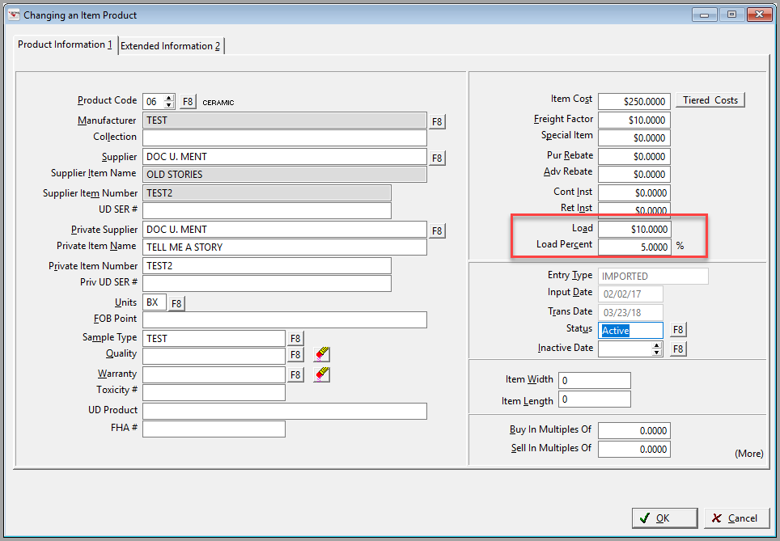Screen dimensions: 780x541
Task: Open the Supplier F8 lookup
Action: tap(437, 157)
